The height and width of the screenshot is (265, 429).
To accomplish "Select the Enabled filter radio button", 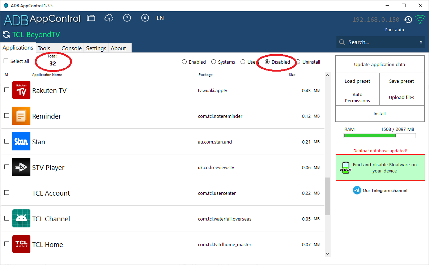I will tap(184, 62).
